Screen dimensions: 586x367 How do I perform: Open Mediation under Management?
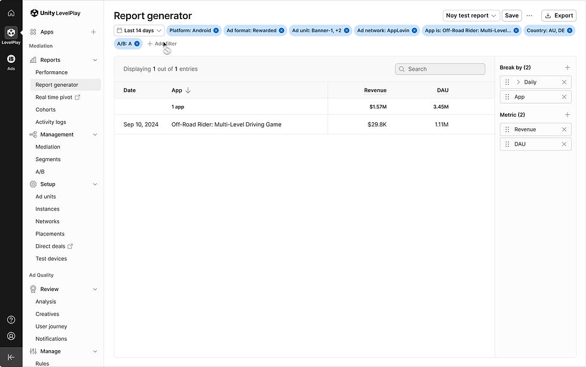(48, 147)
